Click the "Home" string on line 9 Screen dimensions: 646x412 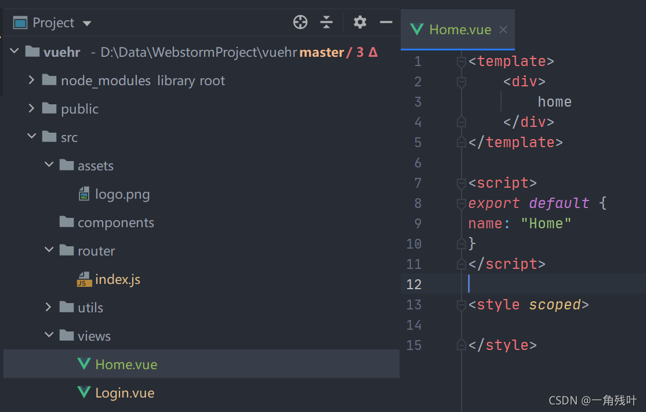pos(546,224)
